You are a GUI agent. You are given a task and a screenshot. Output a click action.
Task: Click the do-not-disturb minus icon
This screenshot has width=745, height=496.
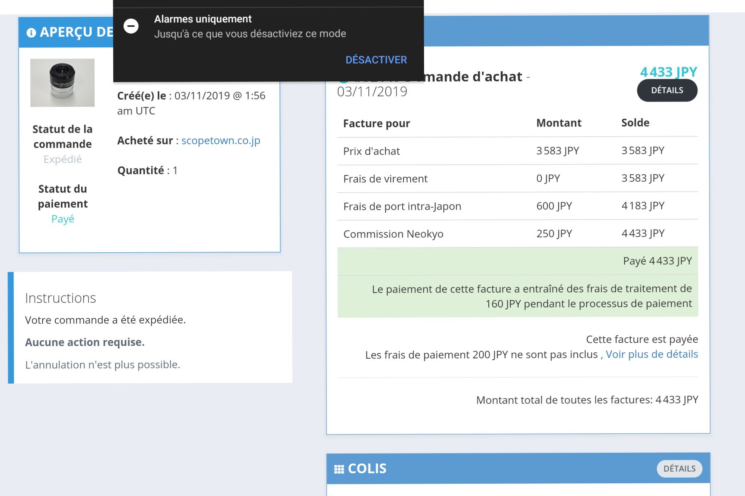point(131,26)
